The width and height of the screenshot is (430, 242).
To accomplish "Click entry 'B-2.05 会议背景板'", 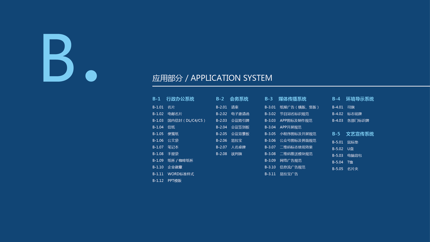I will [x=233, y=134].
